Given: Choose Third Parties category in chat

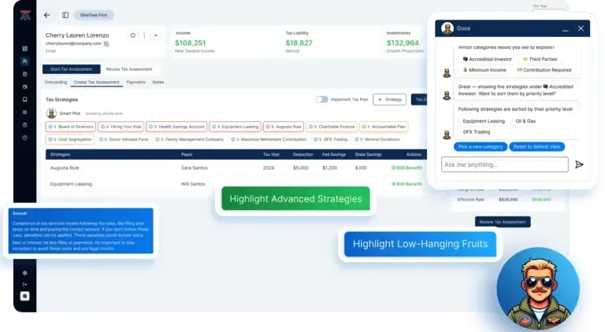Looking at the screenshot, I should 540,59.
